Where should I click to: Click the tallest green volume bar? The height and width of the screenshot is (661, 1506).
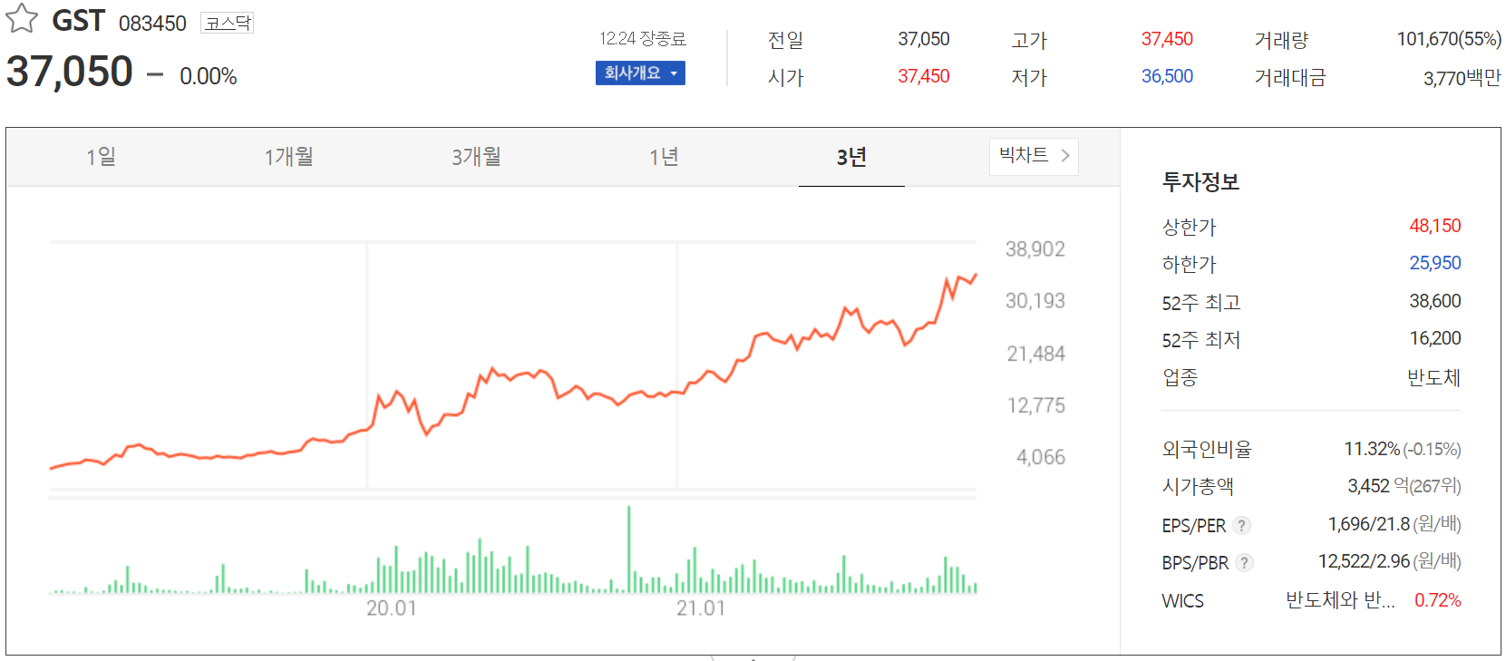[628, 546]
